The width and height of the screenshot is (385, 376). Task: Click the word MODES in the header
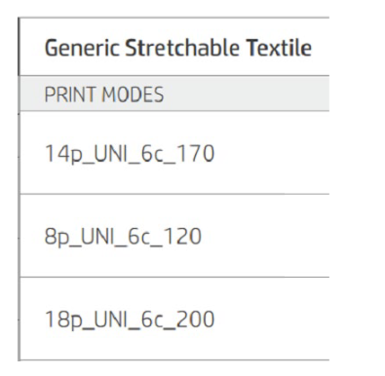(133, 94)
